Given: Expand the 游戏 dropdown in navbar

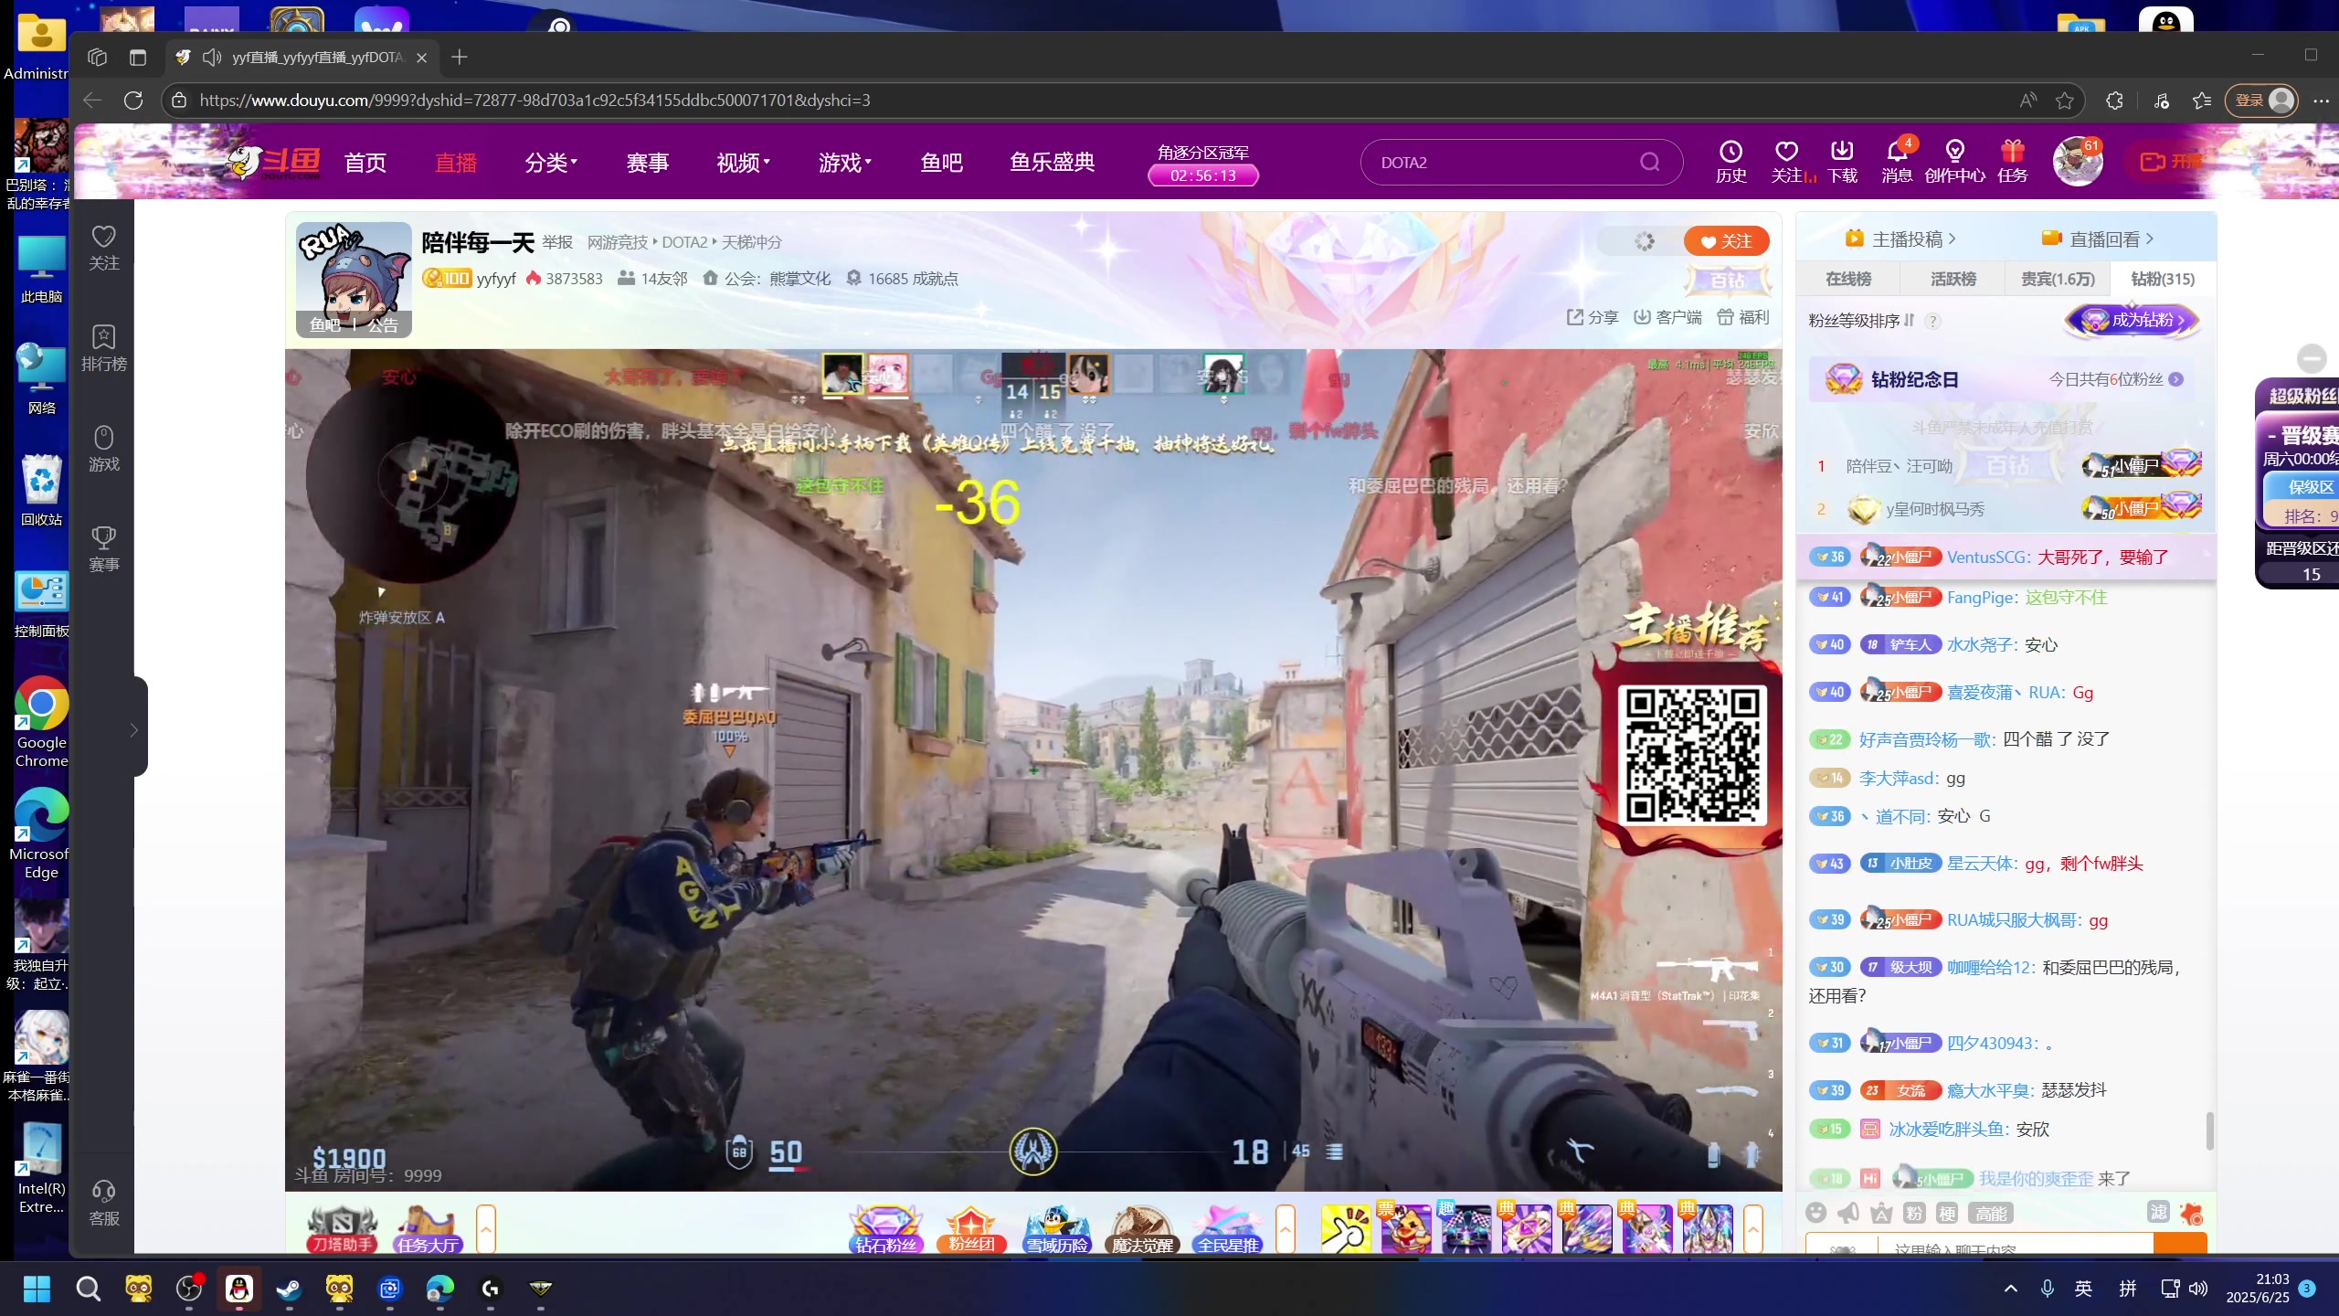Looking at the screenshot, I should pos(844,162).
